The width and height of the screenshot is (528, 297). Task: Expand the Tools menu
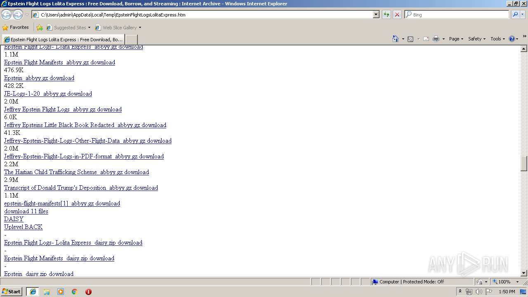coord(497,39)
